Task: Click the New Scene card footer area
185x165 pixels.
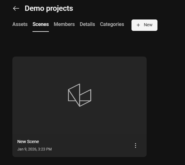Action: (80, 146)
